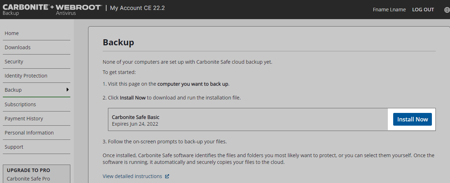Open View detailed instructions link

point(132,176)
